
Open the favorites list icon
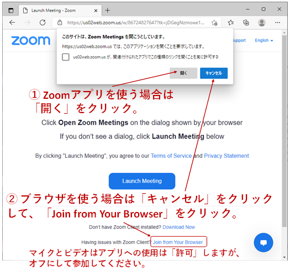pos(231,23)
